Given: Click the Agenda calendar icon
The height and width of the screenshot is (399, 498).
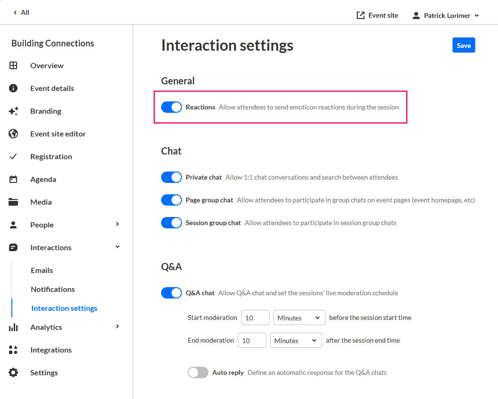Looking at the screenshot, I should [13, 179].
